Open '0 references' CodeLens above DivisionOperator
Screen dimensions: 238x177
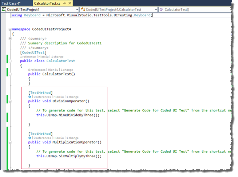pyautogui.click(x=42, y=97)
